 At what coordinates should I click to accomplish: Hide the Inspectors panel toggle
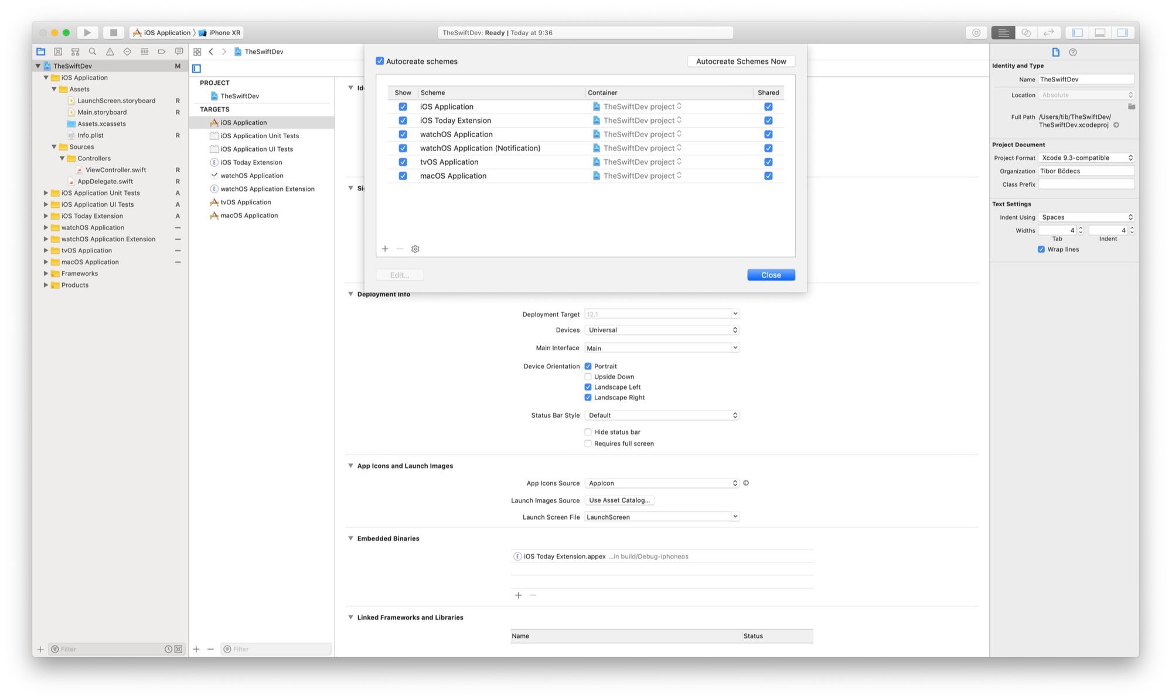coord(1123,33)
